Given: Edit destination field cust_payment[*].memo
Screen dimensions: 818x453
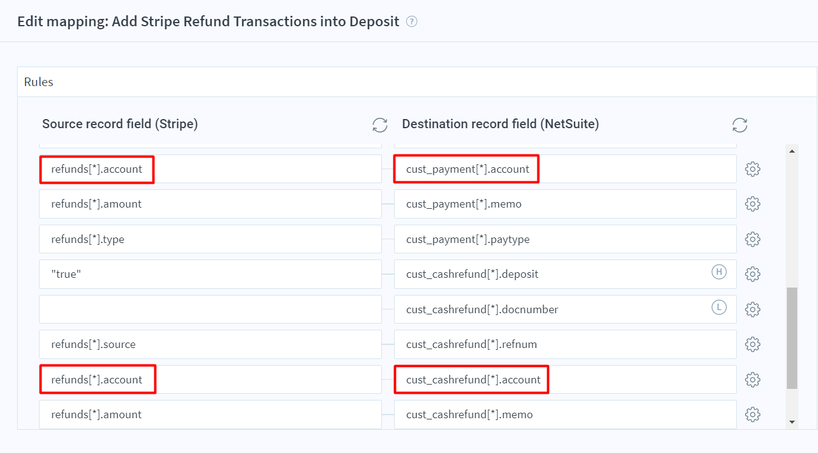Looking at the screenshot, I should (565, 204).
